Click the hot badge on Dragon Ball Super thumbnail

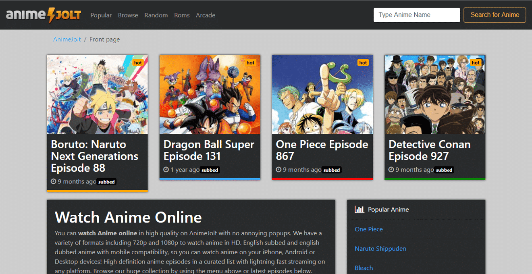(x=251, y=62)
